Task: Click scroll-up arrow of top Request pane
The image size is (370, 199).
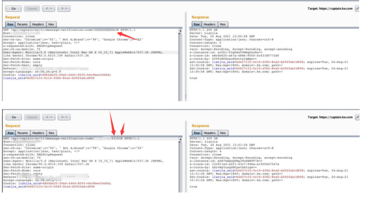Action: tap(180, 31)
